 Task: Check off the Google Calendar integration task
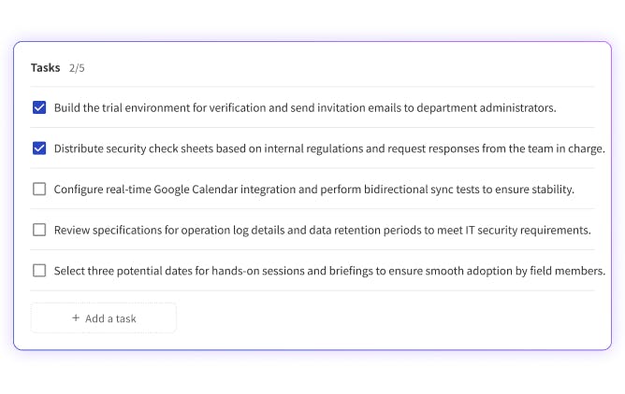pos(39,189)
